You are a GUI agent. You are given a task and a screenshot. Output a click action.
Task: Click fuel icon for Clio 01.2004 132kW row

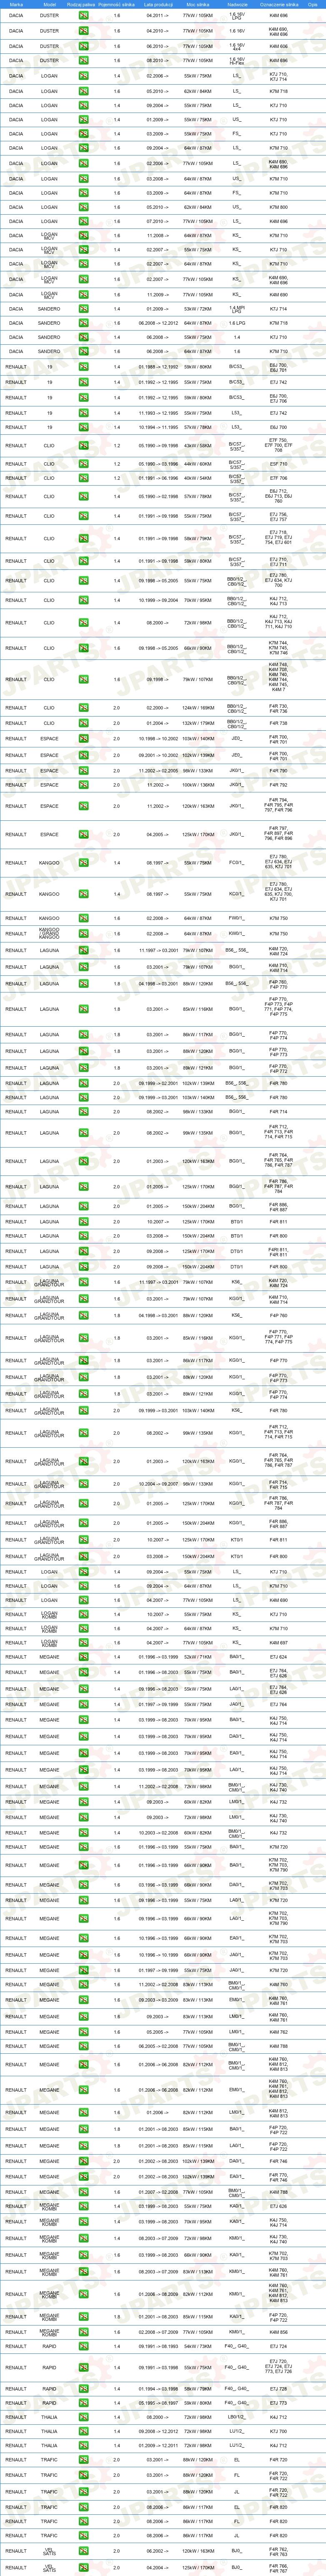(84, 723)
